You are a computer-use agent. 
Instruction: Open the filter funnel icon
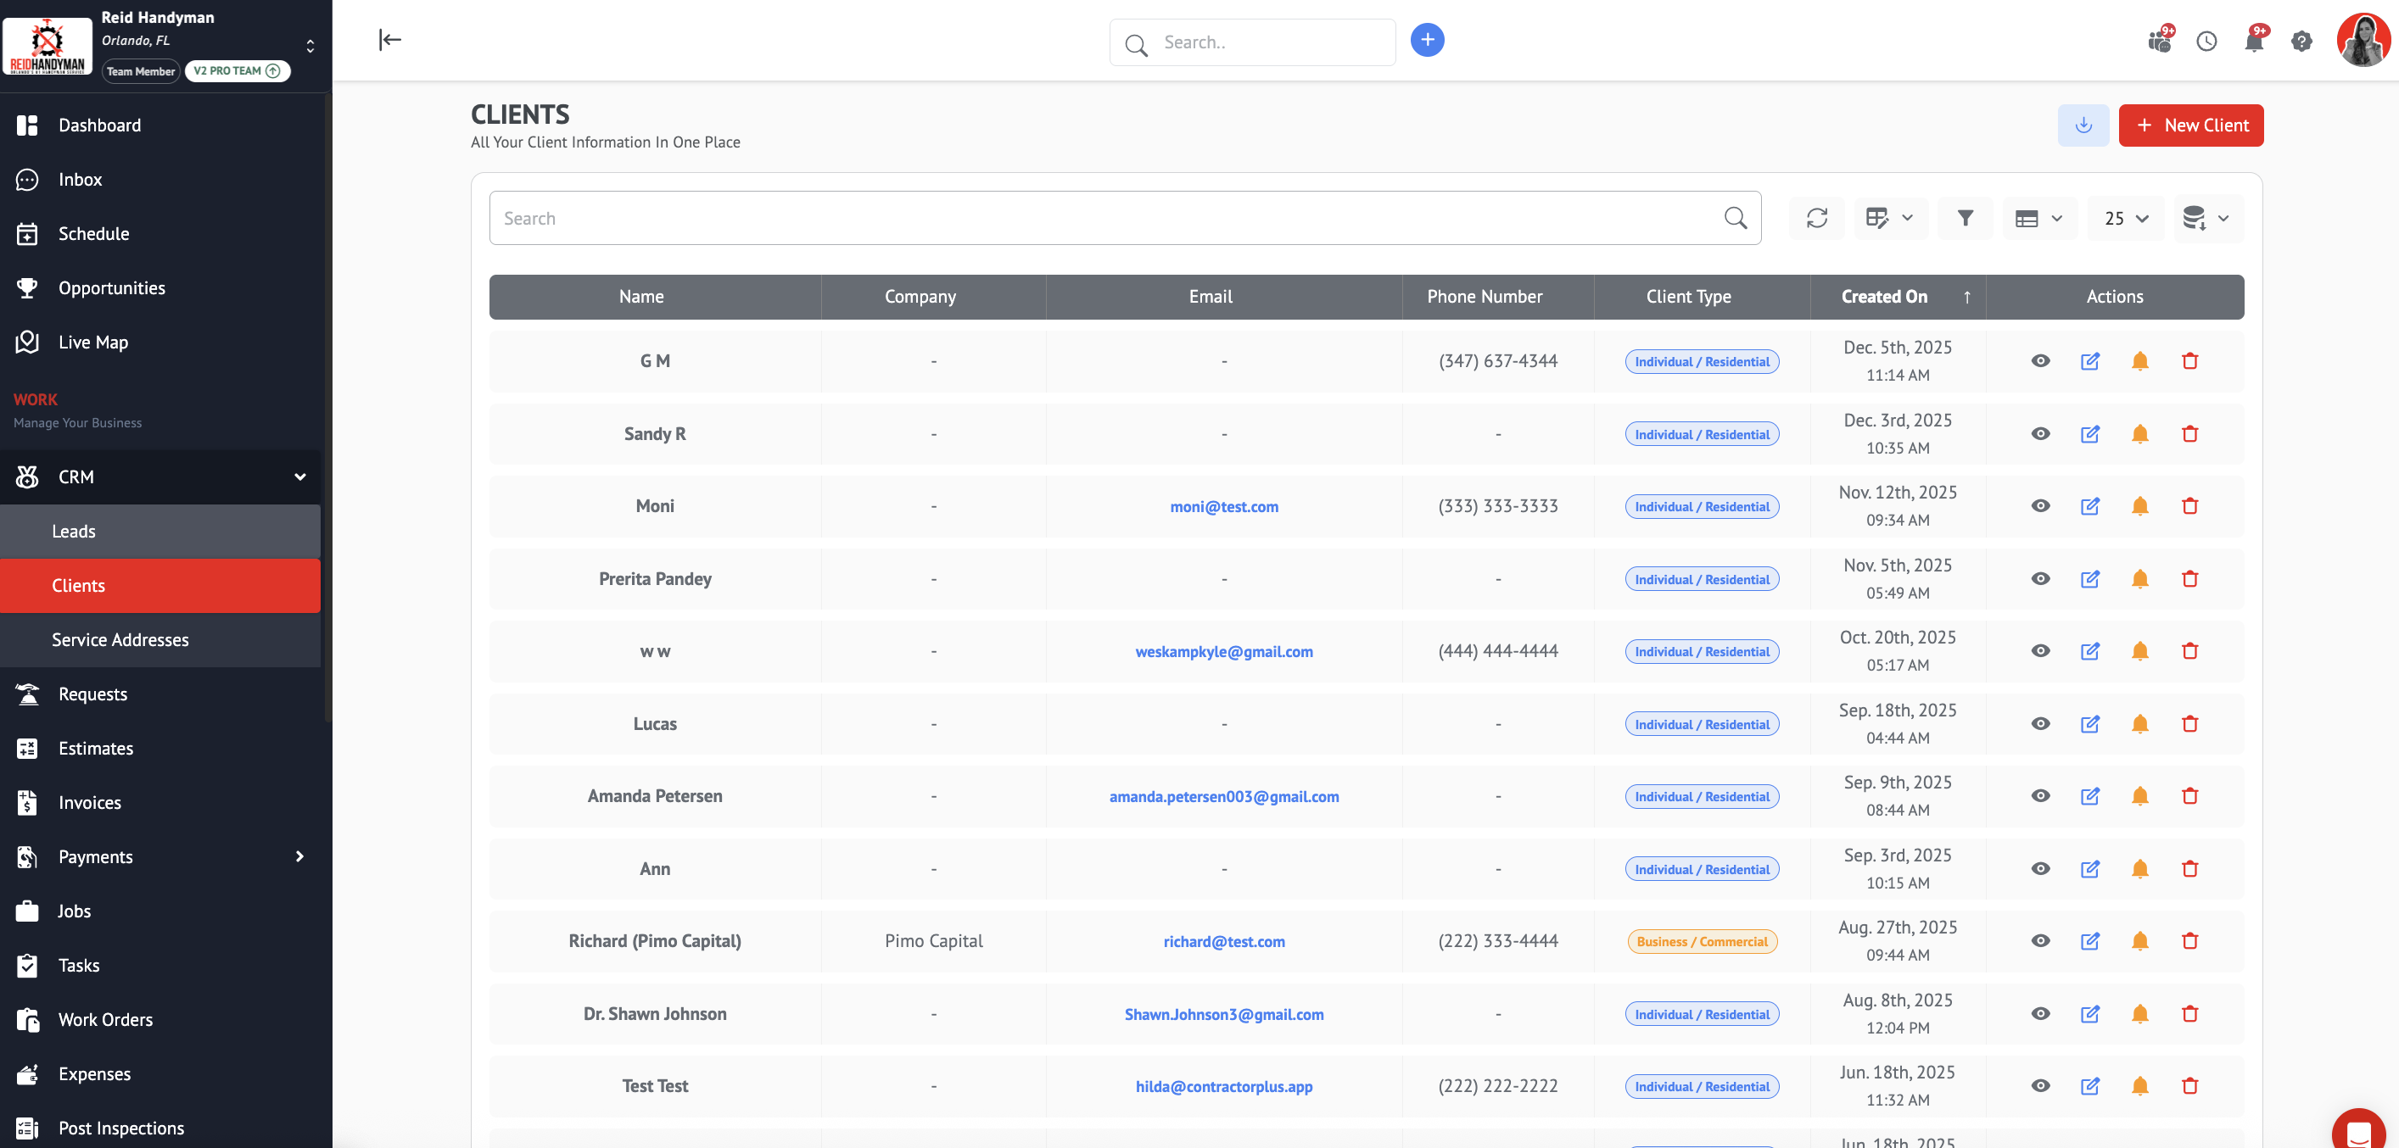point(1965,218)
